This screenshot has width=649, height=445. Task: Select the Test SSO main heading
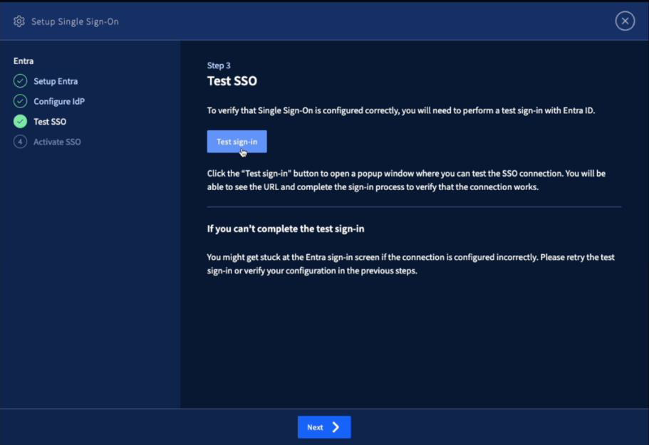(232, 80)
